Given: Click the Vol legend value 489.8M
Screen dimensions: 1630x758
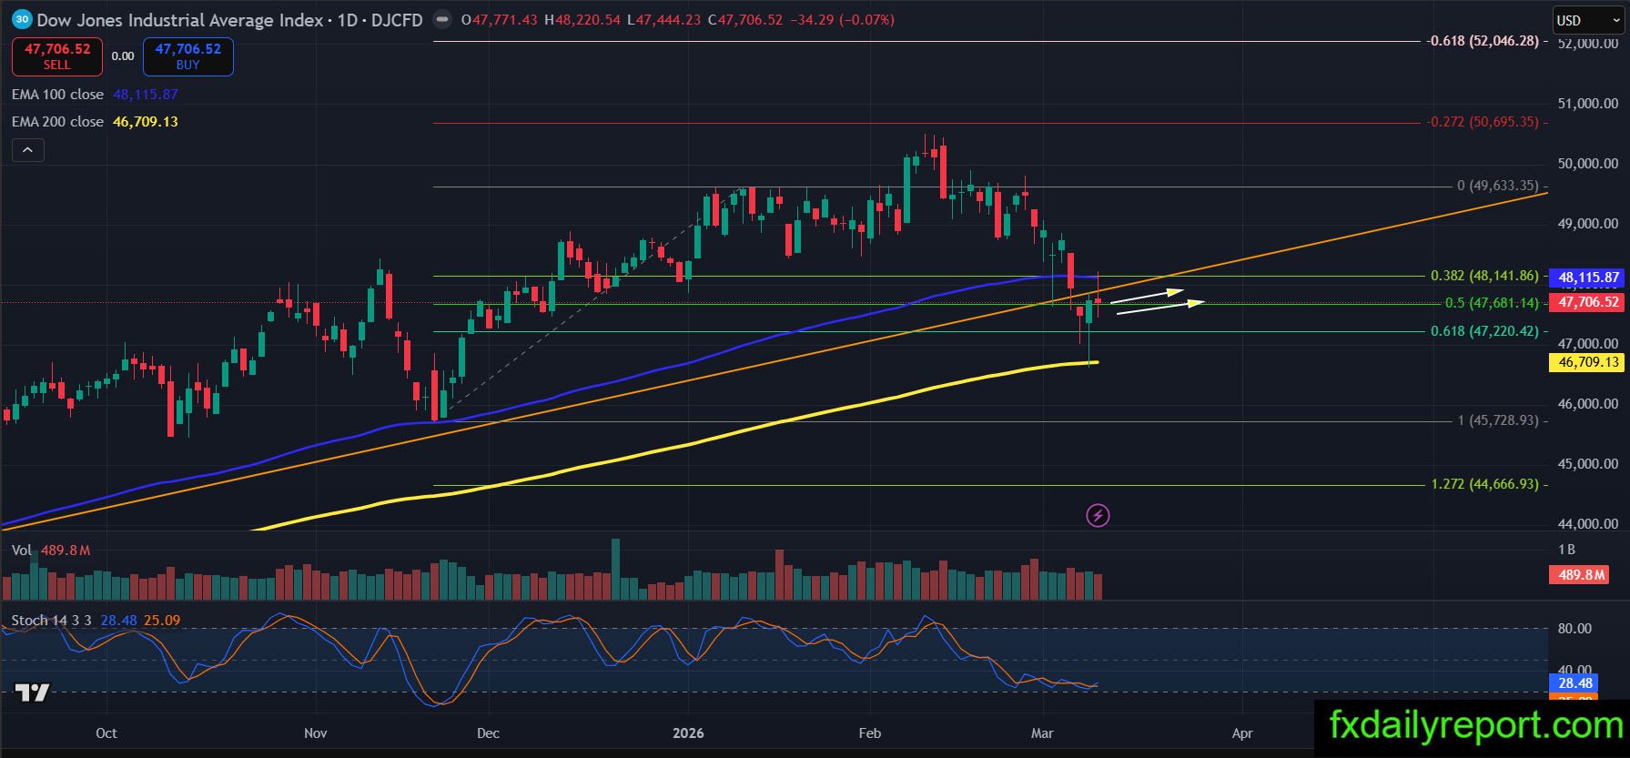Looking at the screenshot, I should (66, 551).
